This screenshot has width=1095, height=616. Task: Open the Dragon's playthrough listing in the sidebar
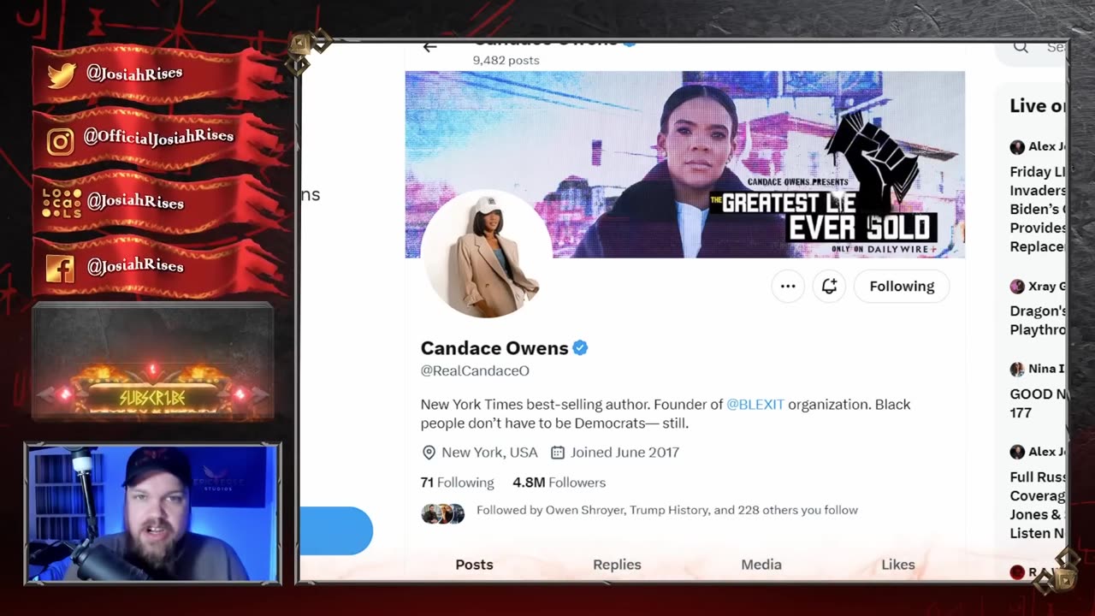(x=1038, y=320)
